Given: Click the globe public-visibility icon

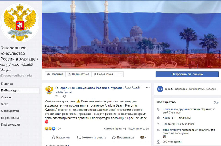Looking at the screenshot, I should coord(65,96).
